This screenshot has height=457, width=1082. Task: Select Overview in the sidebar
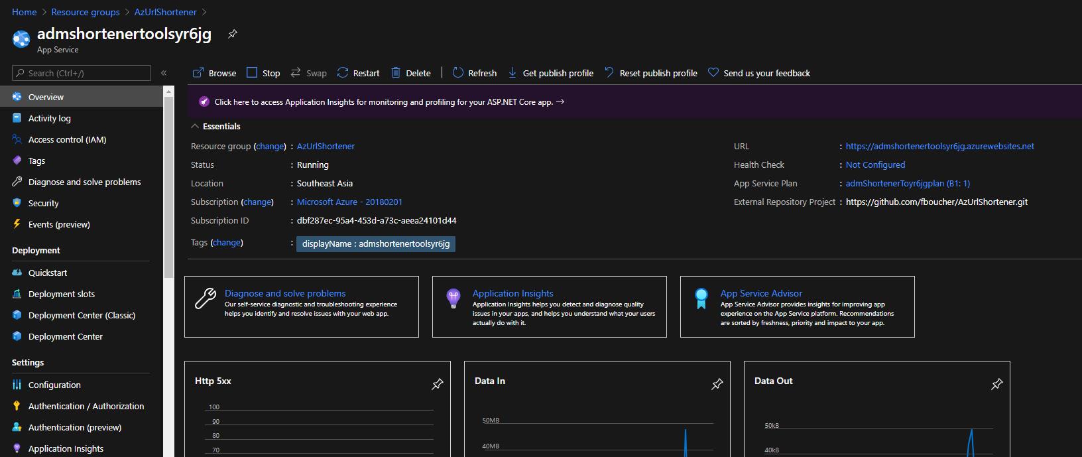tap(82, 97)
